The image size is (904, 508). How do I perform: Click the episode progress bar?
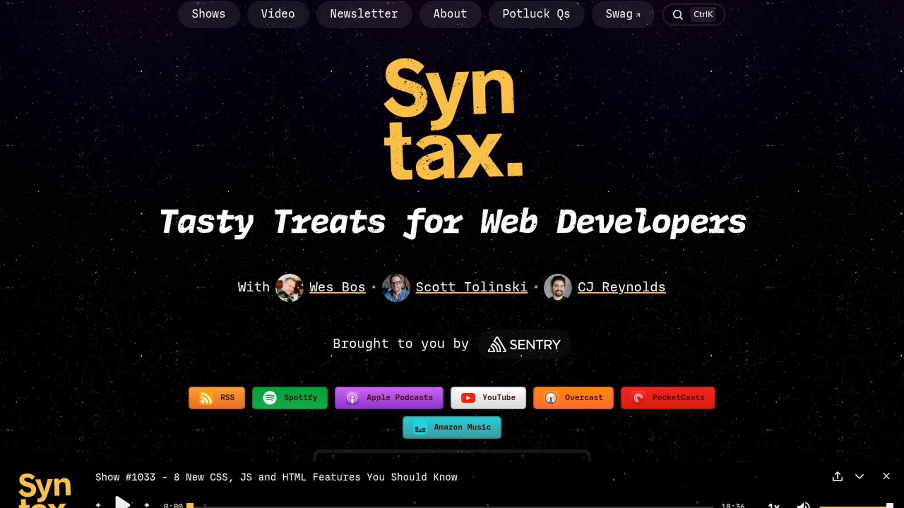451,506
